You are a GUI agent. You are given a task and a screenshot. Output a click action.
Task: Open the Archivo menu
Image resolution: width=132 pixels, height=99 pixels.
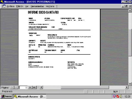[x=10, y=6]
